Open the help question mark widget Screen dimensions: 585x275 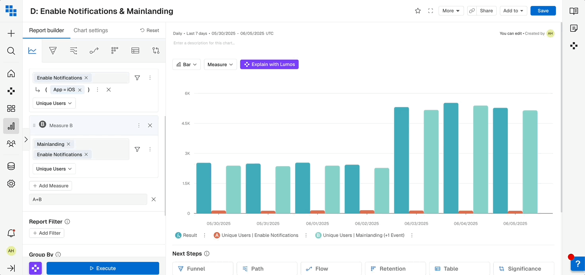(x=578, y=264)
